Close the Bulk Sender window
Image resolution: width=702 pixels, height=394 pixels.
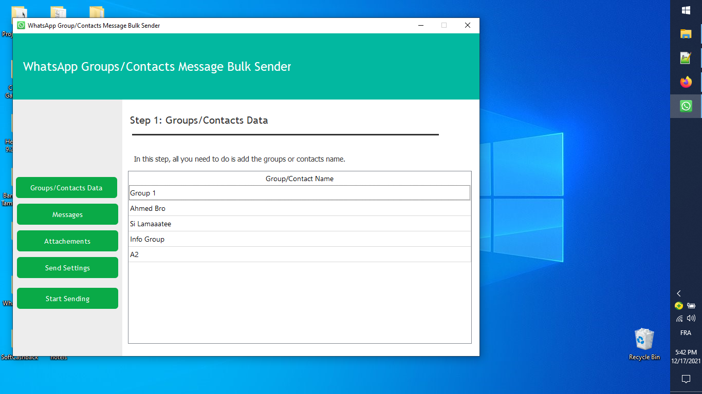[x=468, y=25]
